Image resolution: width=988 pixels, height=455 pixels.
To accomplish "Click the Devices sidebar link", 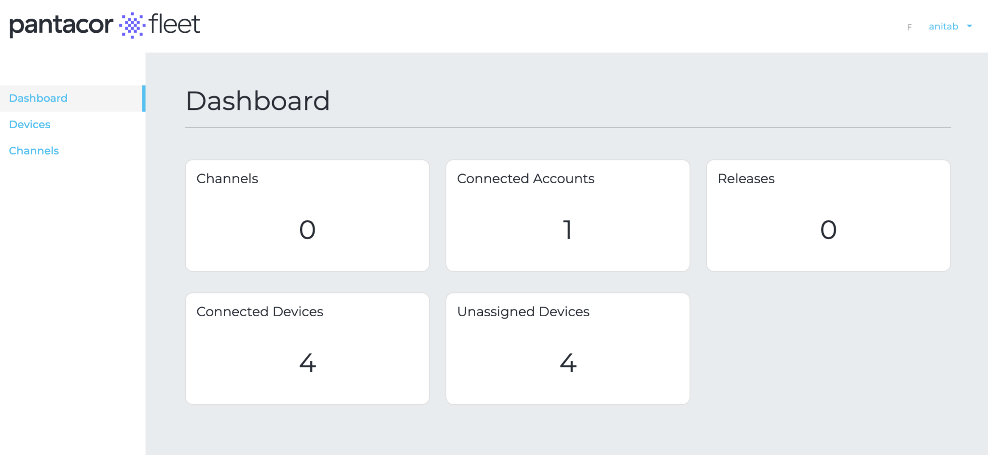I will (29, 124).
